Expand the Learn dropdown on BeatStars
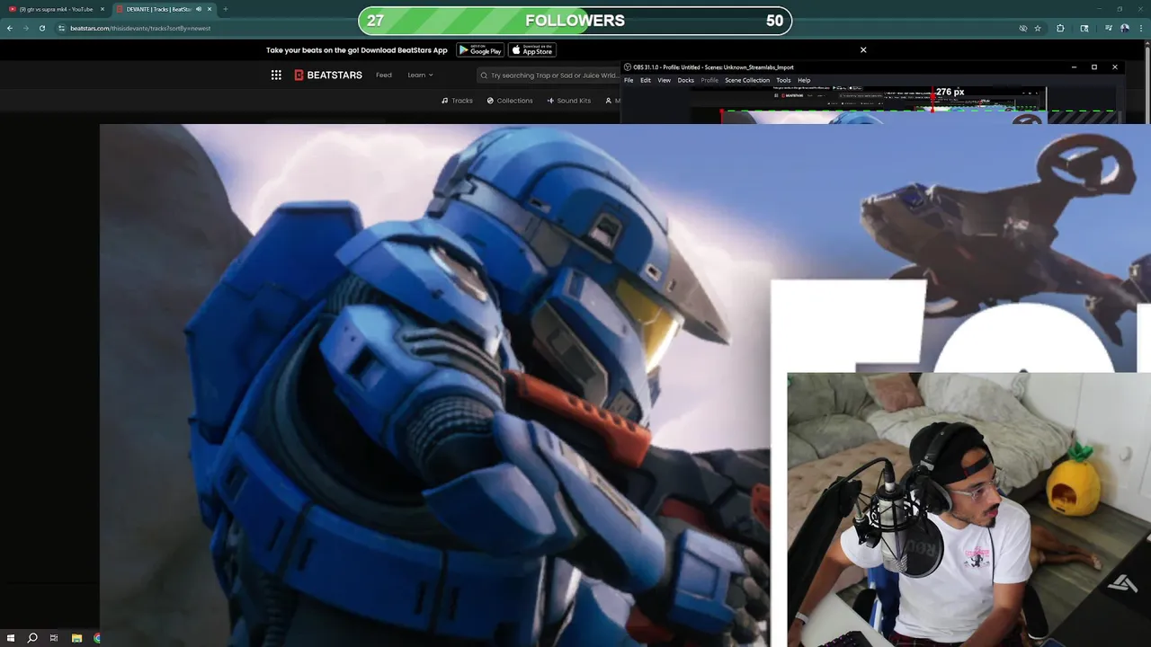This screenshot has width=1151, height=647. (420, 75)
